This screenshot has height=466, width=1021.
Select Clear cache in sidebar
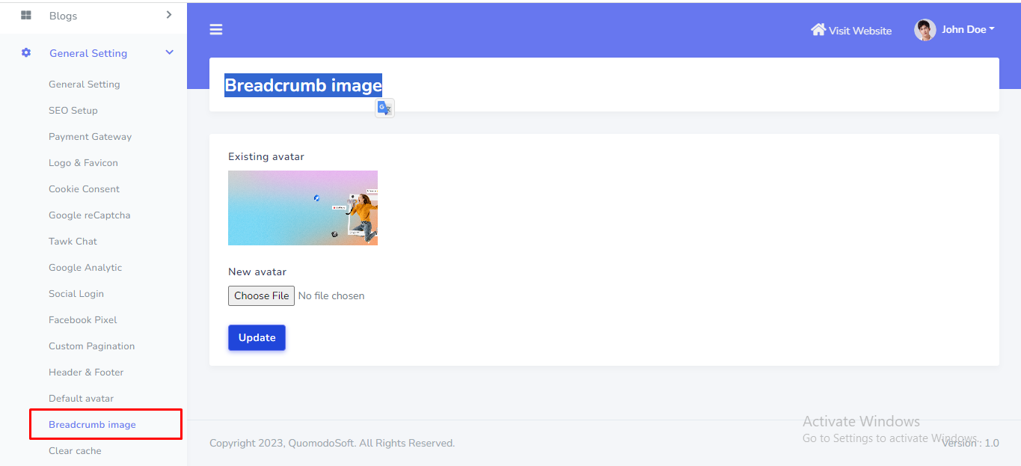75,451
